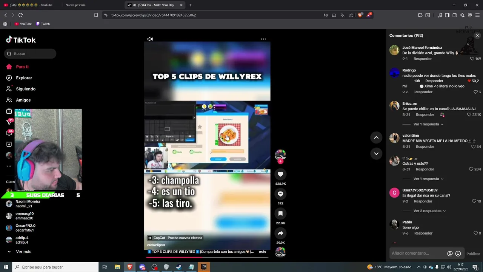This screenshot has height=272, width=483.
Task: Click the 'Añadir comentario...' field
Action: pyautogui.click(x=418, y=253)
